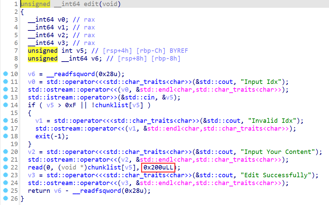Toggle breakpoint on the line 11 dot
Viewport: 329px width, 205px height.
pyautogui.click(x=5, y=82)
